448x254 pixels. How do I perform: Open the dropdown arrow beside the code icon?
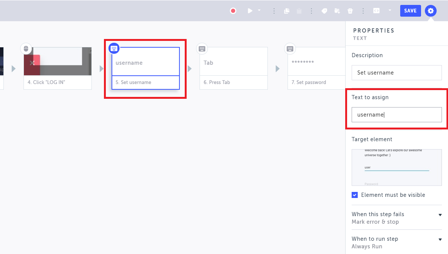(390, 10)
